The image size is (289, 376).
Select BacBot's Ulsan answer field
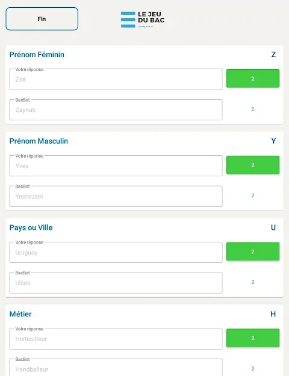(116, 283)
